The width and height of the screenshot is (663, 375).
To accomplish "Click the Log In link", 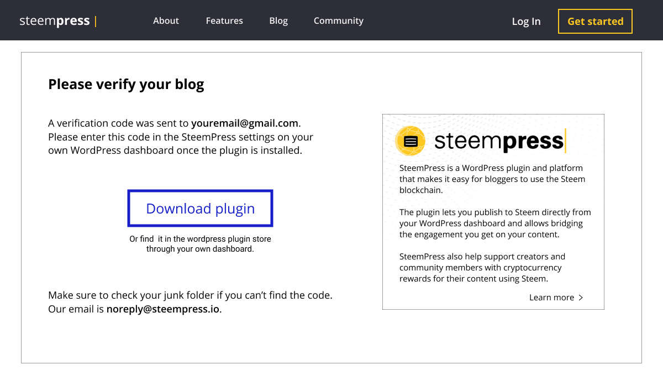I will 526,21.
